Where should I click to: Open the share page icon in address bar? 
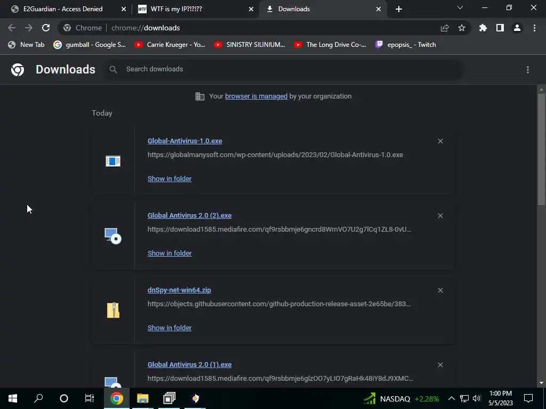pos(445,28)
